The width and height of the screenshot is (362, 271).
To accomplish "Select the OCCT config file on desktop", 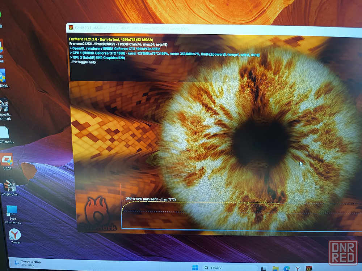I will 4,133.
